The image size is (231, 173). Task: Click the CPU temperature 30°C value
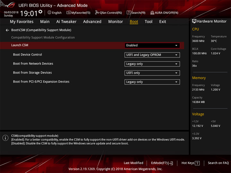pos(214,41)
